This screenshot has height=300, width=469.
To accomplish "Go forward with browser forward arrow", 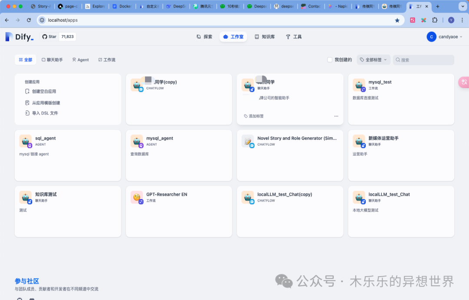I will point(18,20).
